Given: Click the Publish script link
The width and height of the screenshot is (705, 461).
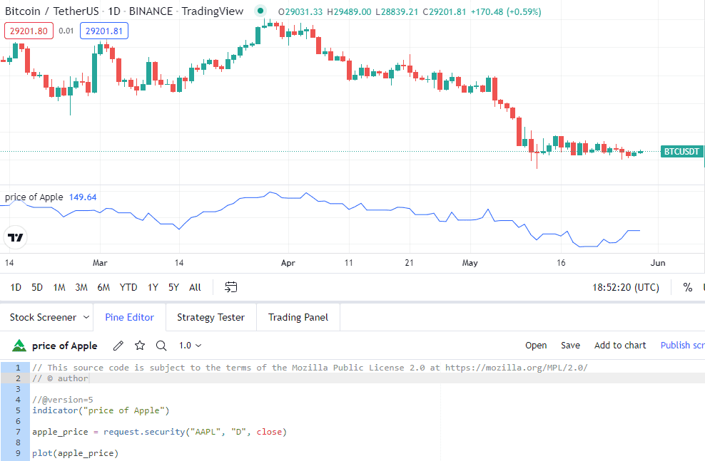Looking at the screenshot, I should (682, 345).
